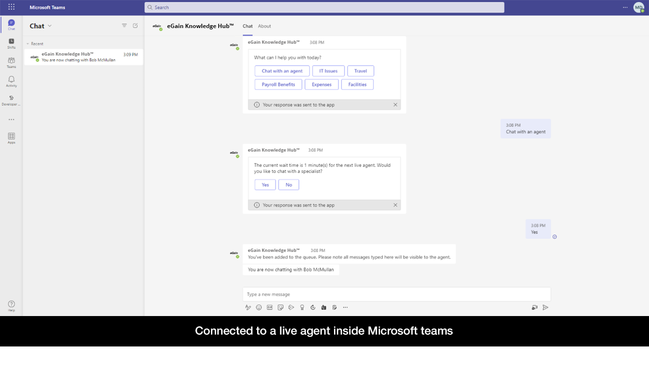Open the Activity bell icon
Screen dimensions: 649x365
(11, 81)
